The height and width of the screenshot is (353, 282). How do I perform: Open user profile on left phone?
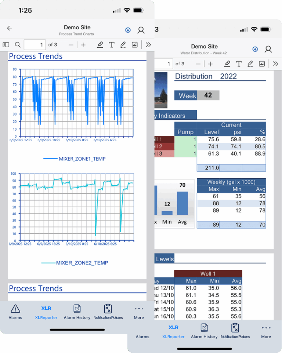141,30
